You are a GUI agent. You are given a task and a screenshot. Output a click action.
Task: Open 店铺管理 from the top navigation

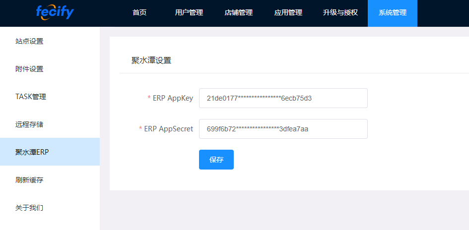pyautogui.click(x=239, y=13)
